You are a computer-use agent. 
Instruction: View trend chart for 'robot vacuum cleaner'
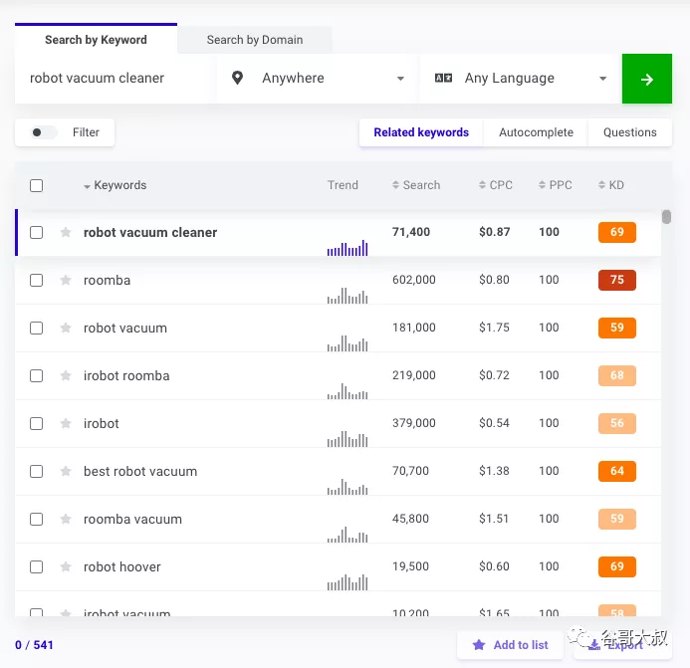coord(347,248)
